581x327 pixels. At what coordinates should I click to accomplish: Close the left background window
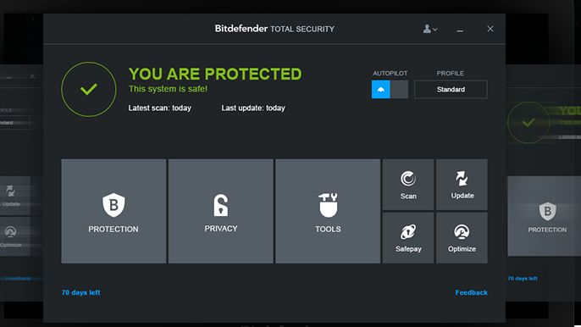(x=32, y=76)
